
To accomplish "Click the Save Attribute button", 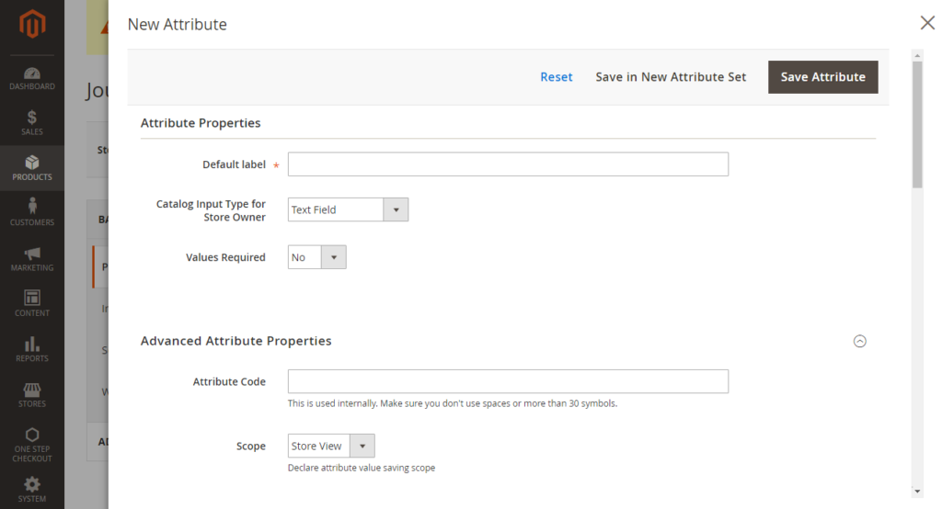I will 823,77.
